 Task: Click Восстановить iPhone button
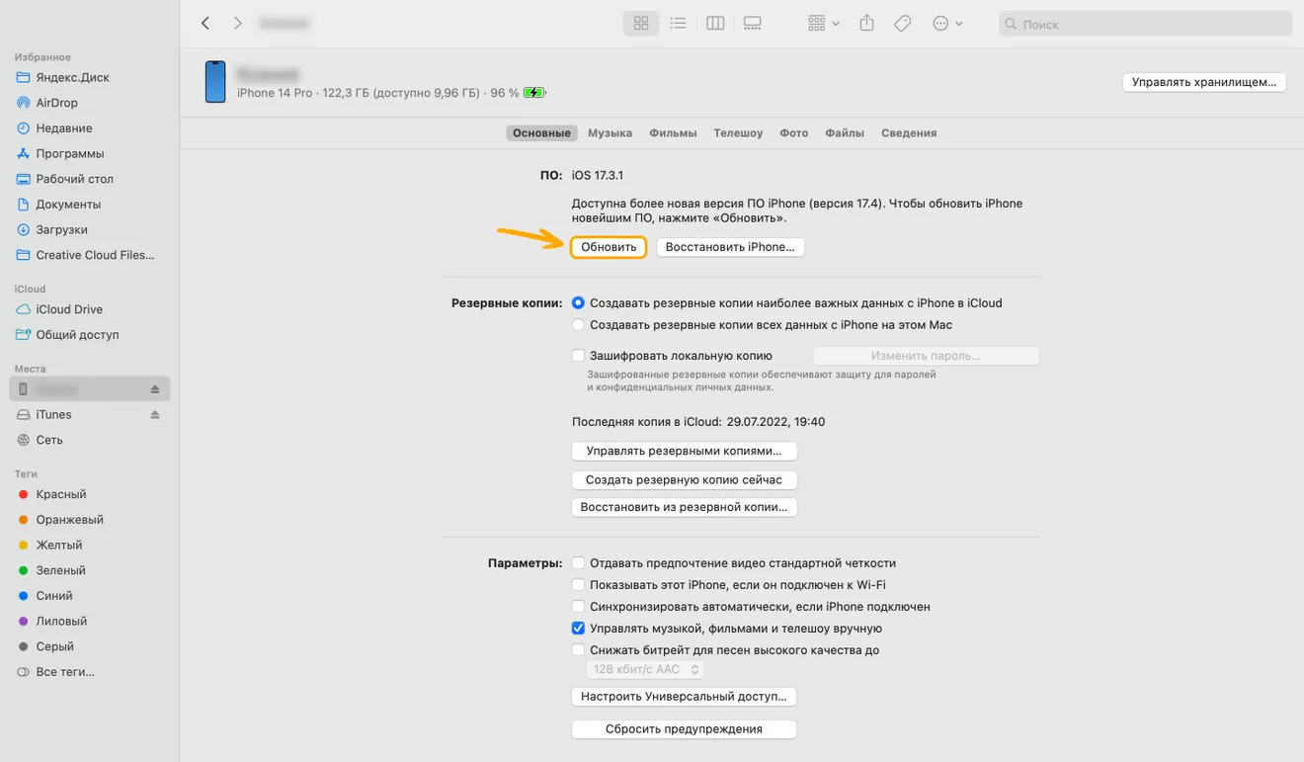point(730,247)
